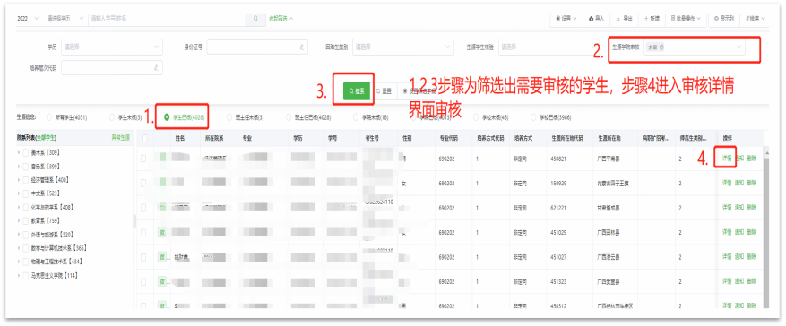The height and width of the screenshot is (326, 786).
Task: Collapse filters via 收起筛选 link
Action: click(281, 19)
